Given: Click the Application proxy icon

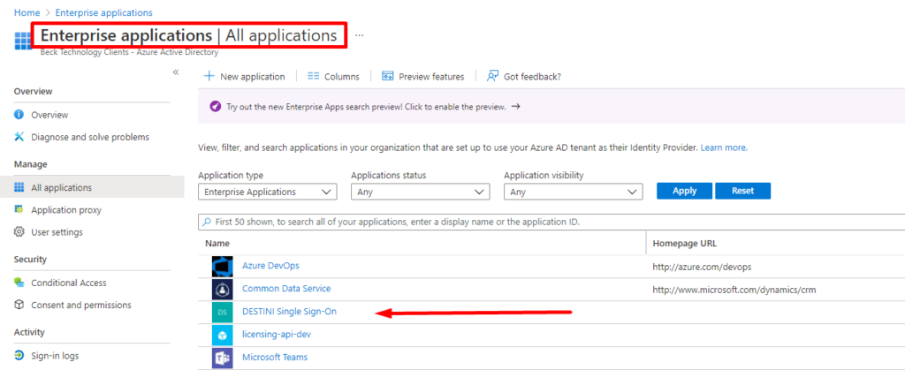Looking at the screenshot, I should pos(19,210).
